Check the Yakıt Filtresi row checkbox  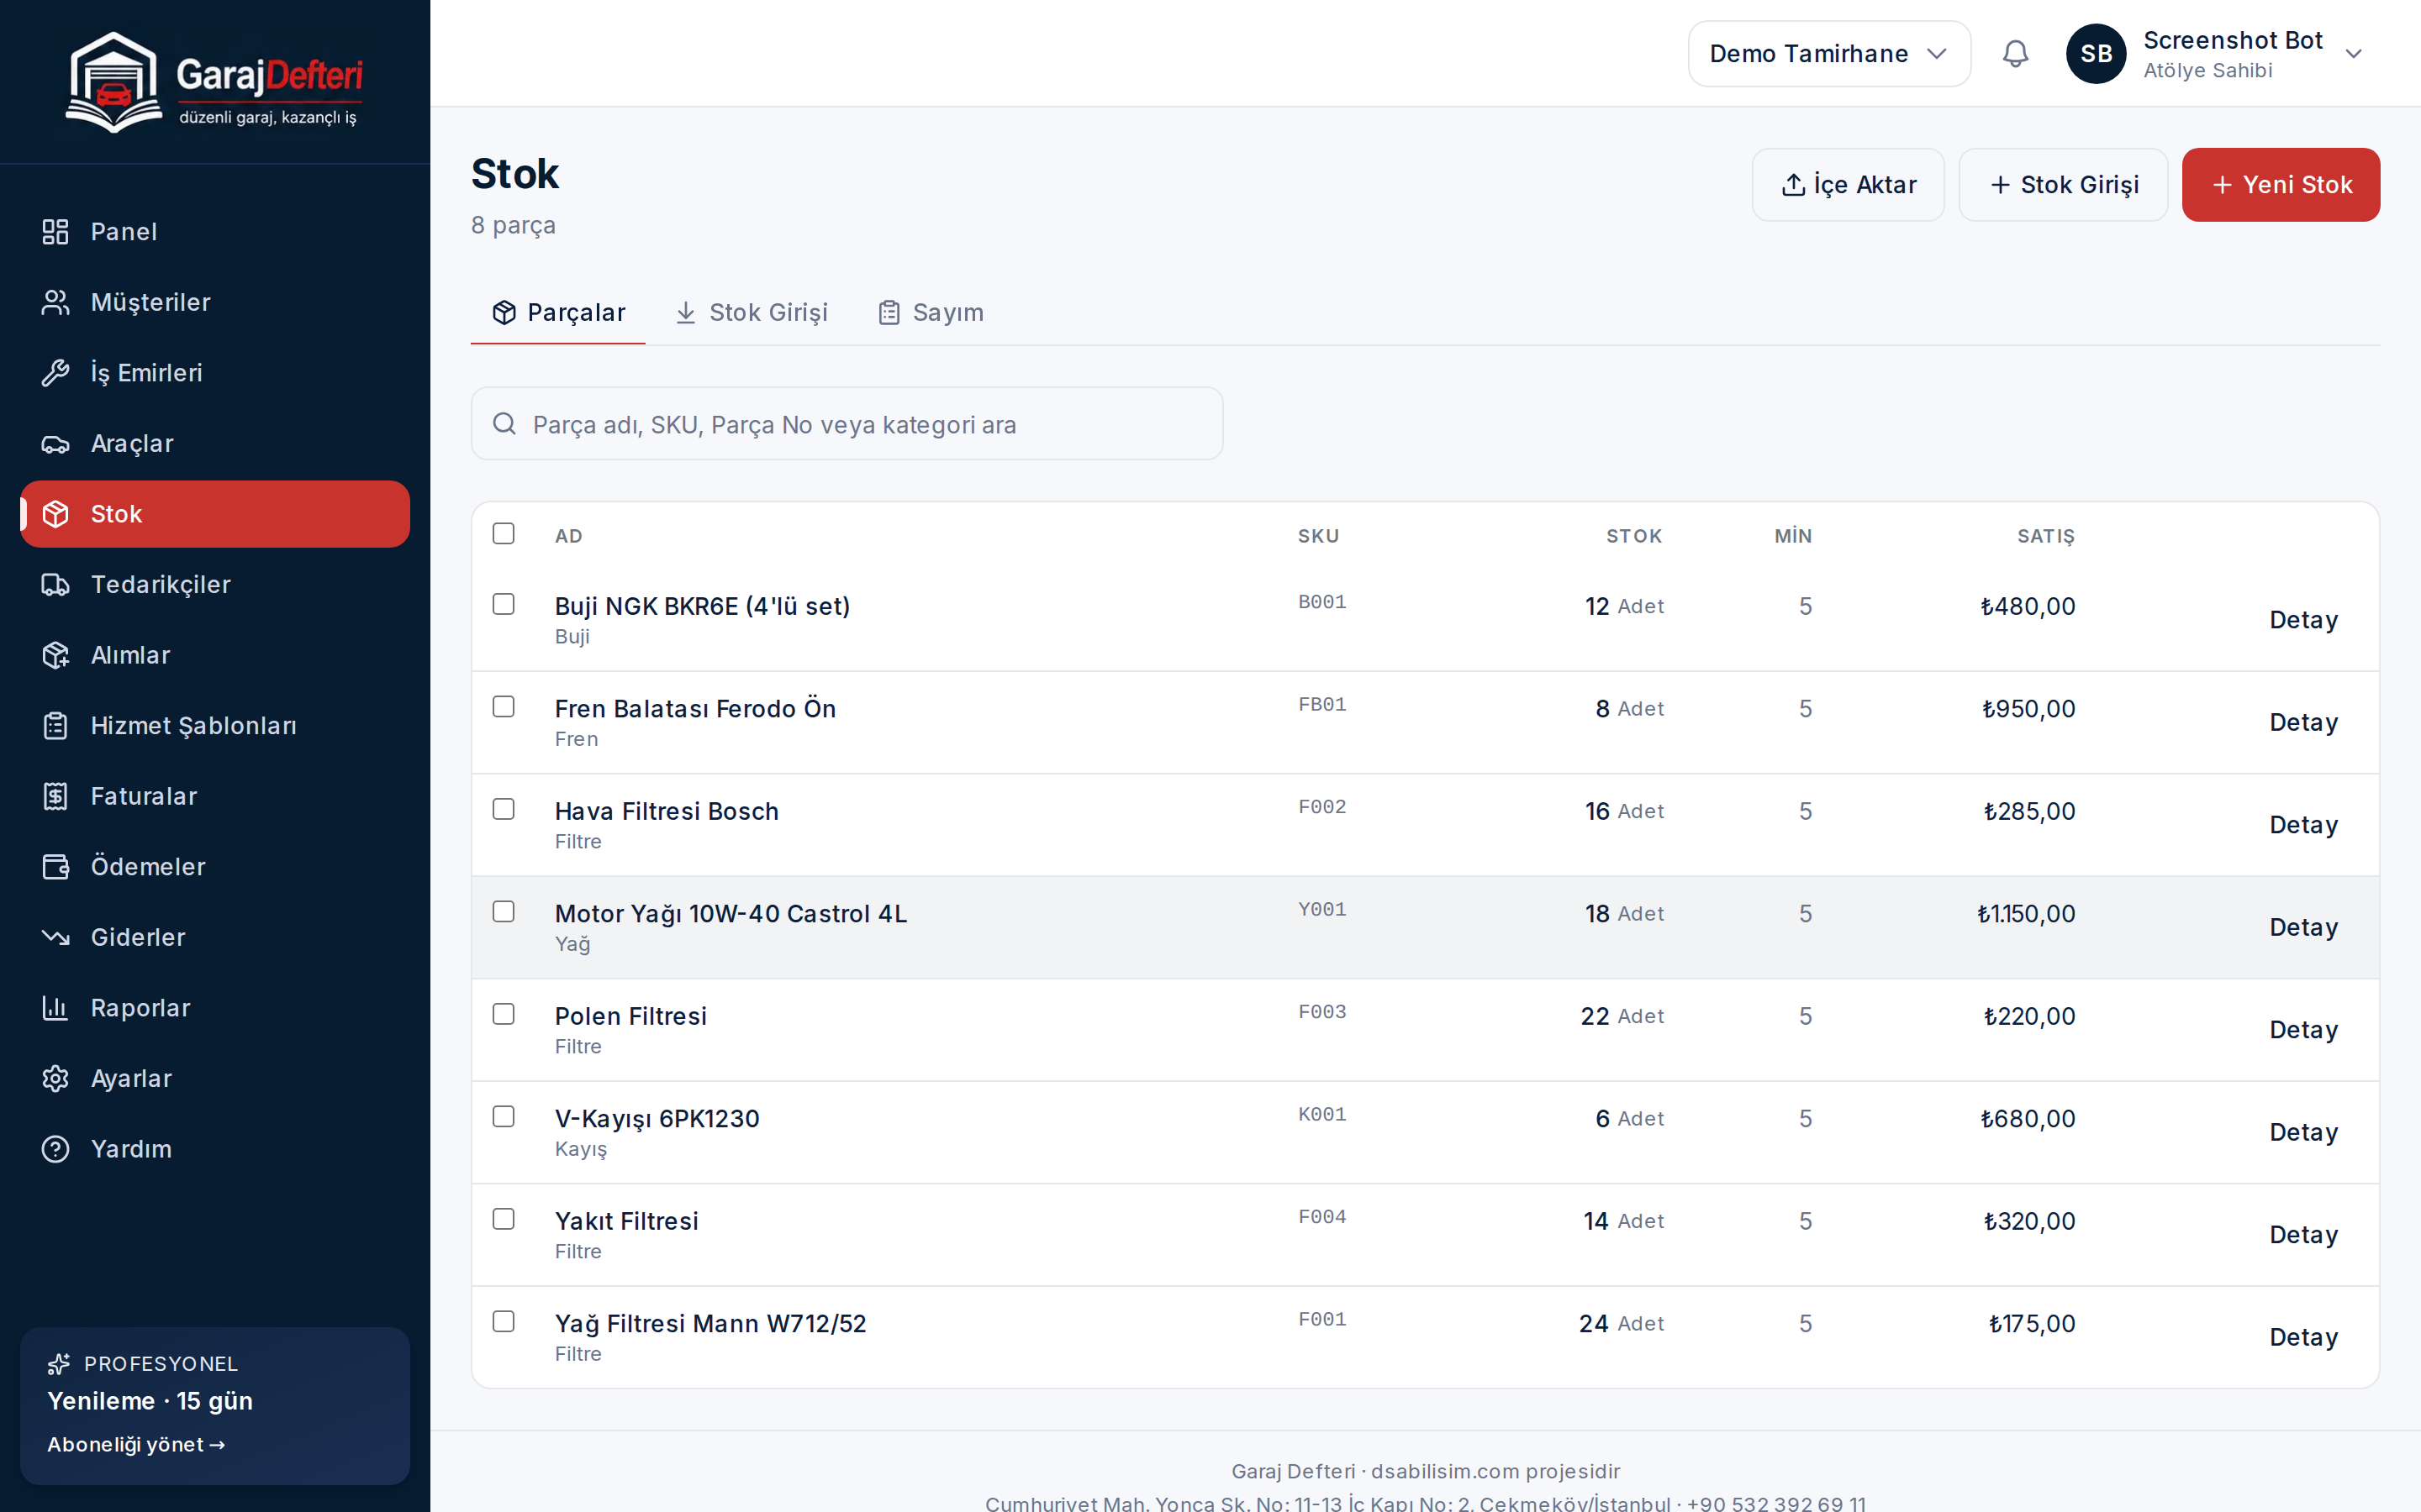(504, 1219)
